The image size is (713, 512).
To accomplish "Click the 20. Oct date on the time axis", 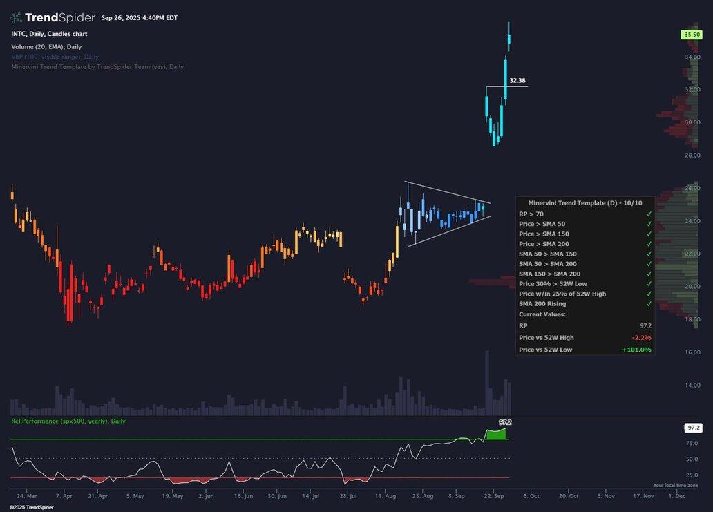I will point(569,496).
